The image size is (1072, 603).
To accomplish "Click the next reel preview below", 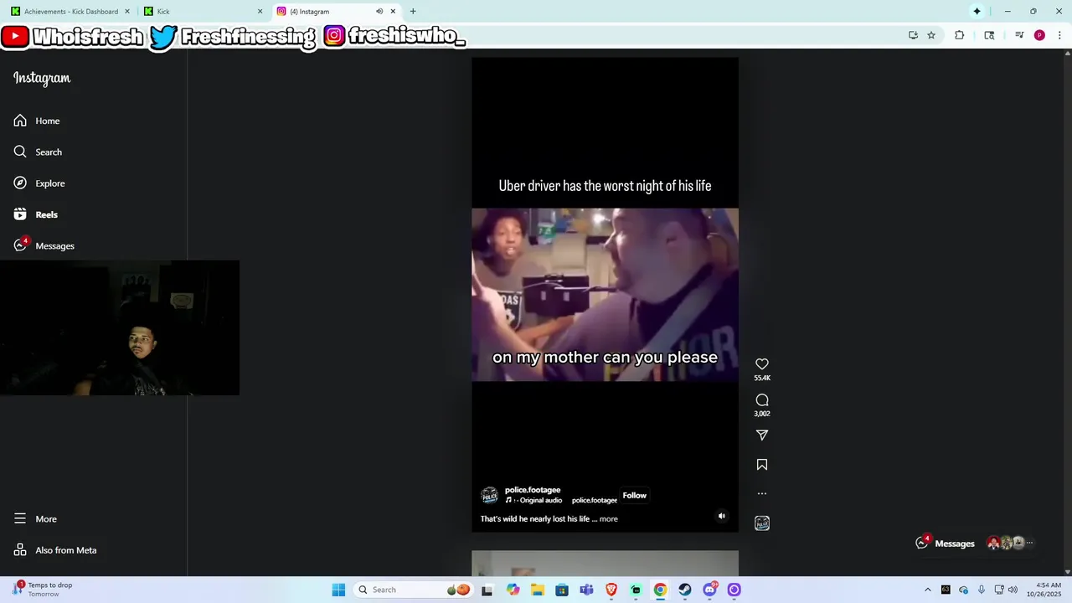I will [x=605, y=564].
